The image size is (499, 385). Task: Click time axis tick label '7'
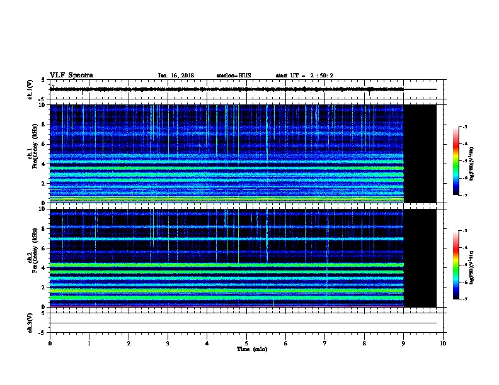pyautogui.click(x=325, y=343)
